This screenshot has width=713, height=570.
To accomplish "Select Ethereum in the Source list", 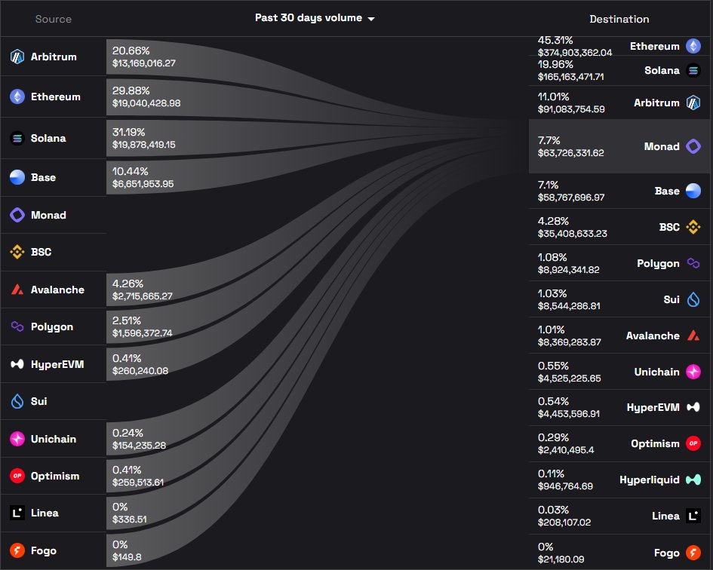I will (x=54, y=97).
